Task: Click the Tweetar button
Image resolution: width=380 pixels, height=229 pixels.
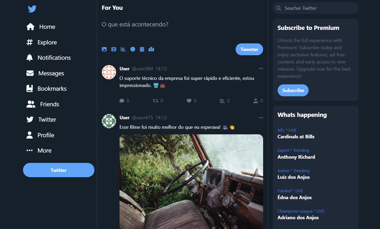Action: pyautogui.click(x=249, y=49)
